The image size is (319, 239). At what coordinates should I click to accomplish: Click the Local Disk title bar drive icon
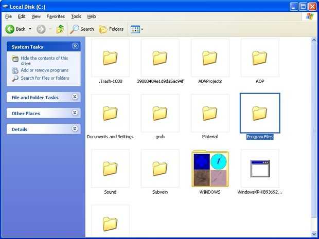(x=5, y=7)
